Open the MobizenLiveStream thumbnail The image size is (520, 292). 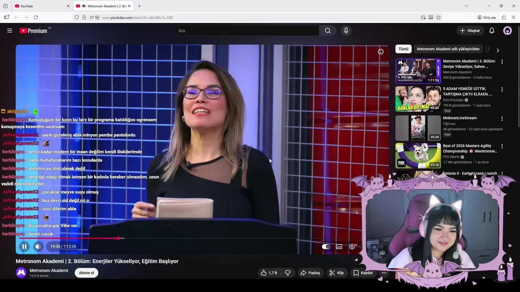pyautogui.click(x=418, y=128)
